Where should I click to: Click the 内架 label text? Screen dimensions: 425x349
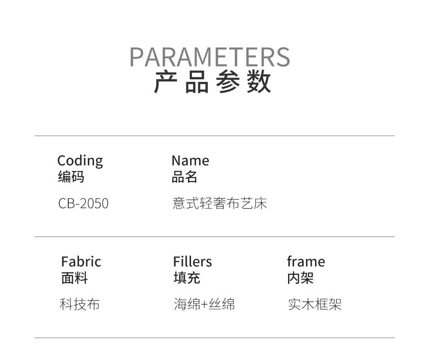[300, 278]
